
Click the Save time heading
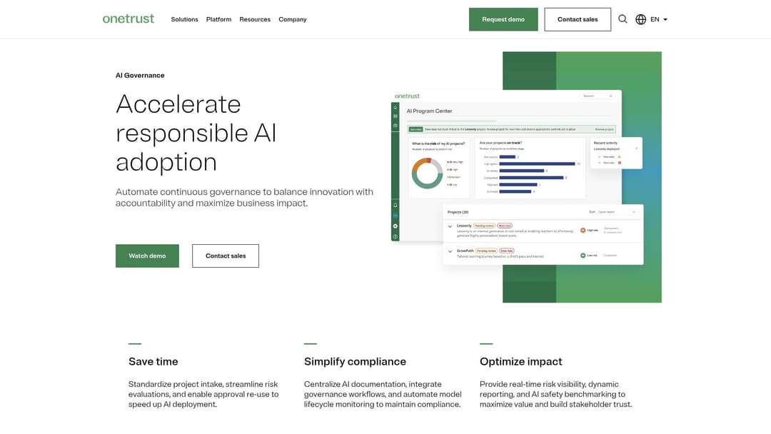153,361
